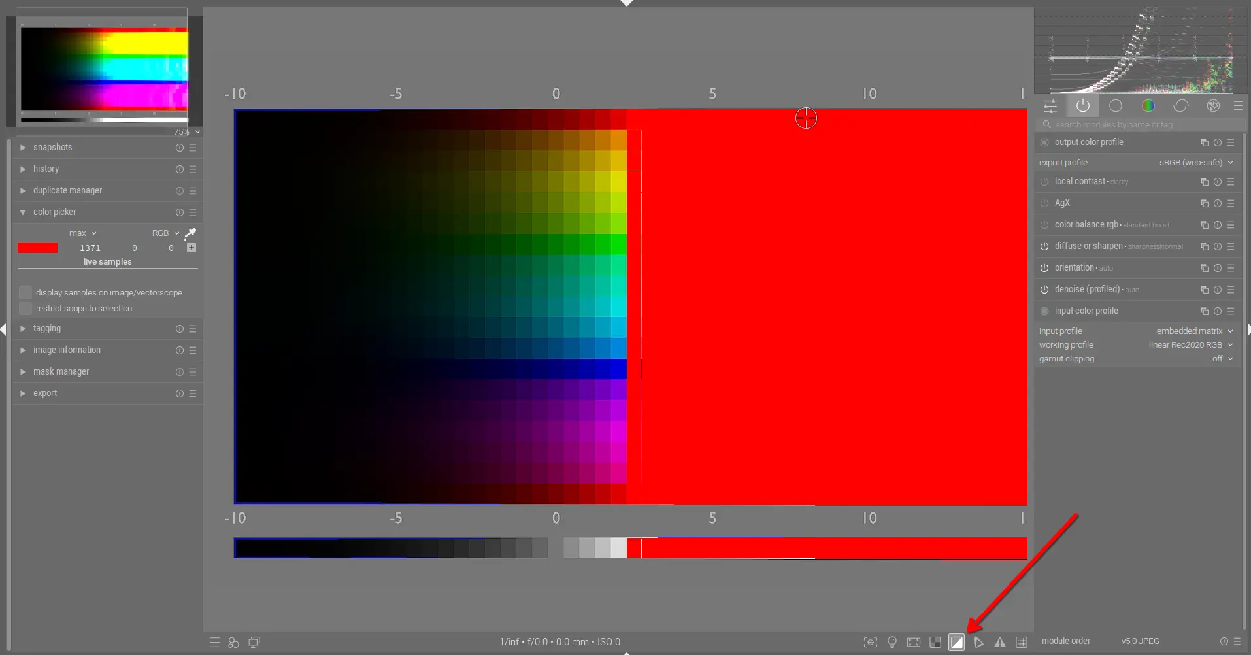Viewport: 1251px width, 655px height.
Task: Switch to the effects module group tab
Action: pos(1214,106)
